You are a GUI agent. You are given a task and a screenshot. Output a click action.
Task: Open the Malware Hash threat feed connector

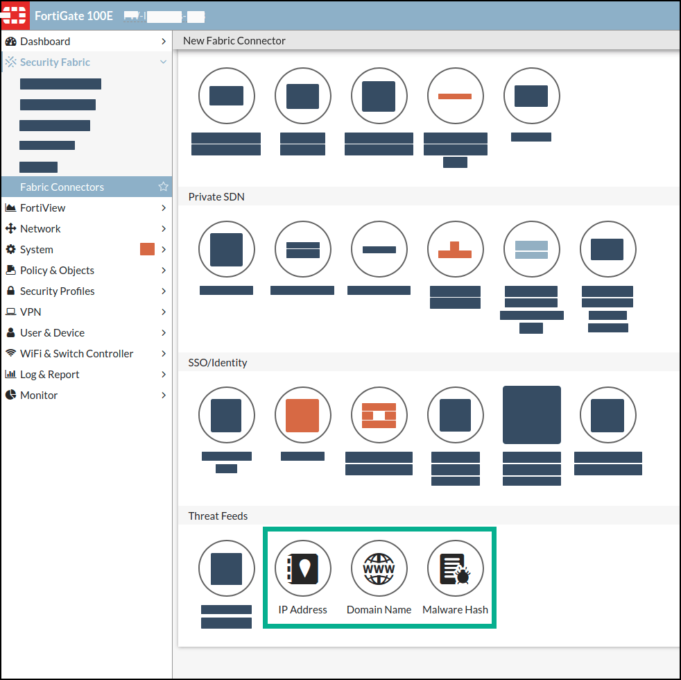(456, 569)
